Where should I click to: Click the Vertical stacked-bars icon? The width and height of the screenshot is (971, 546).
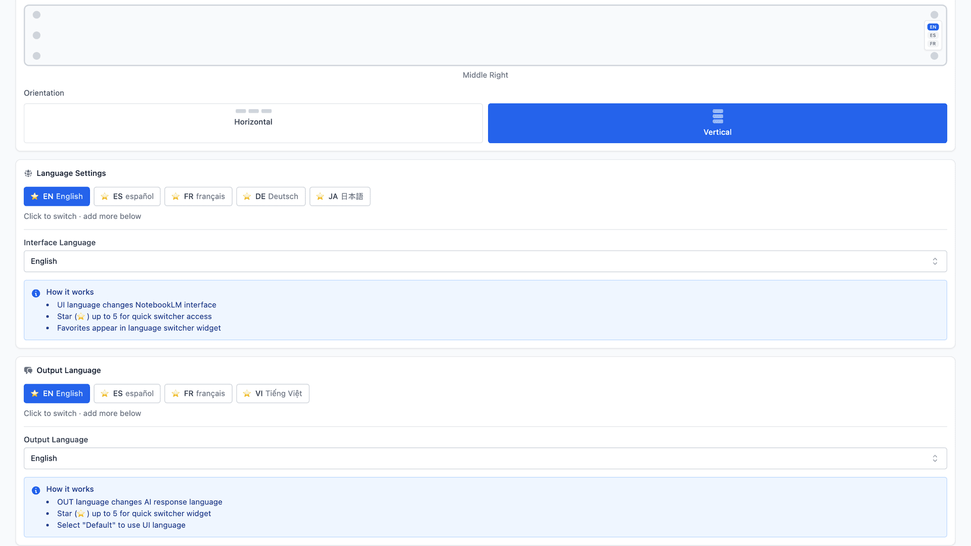click(718, 116)
